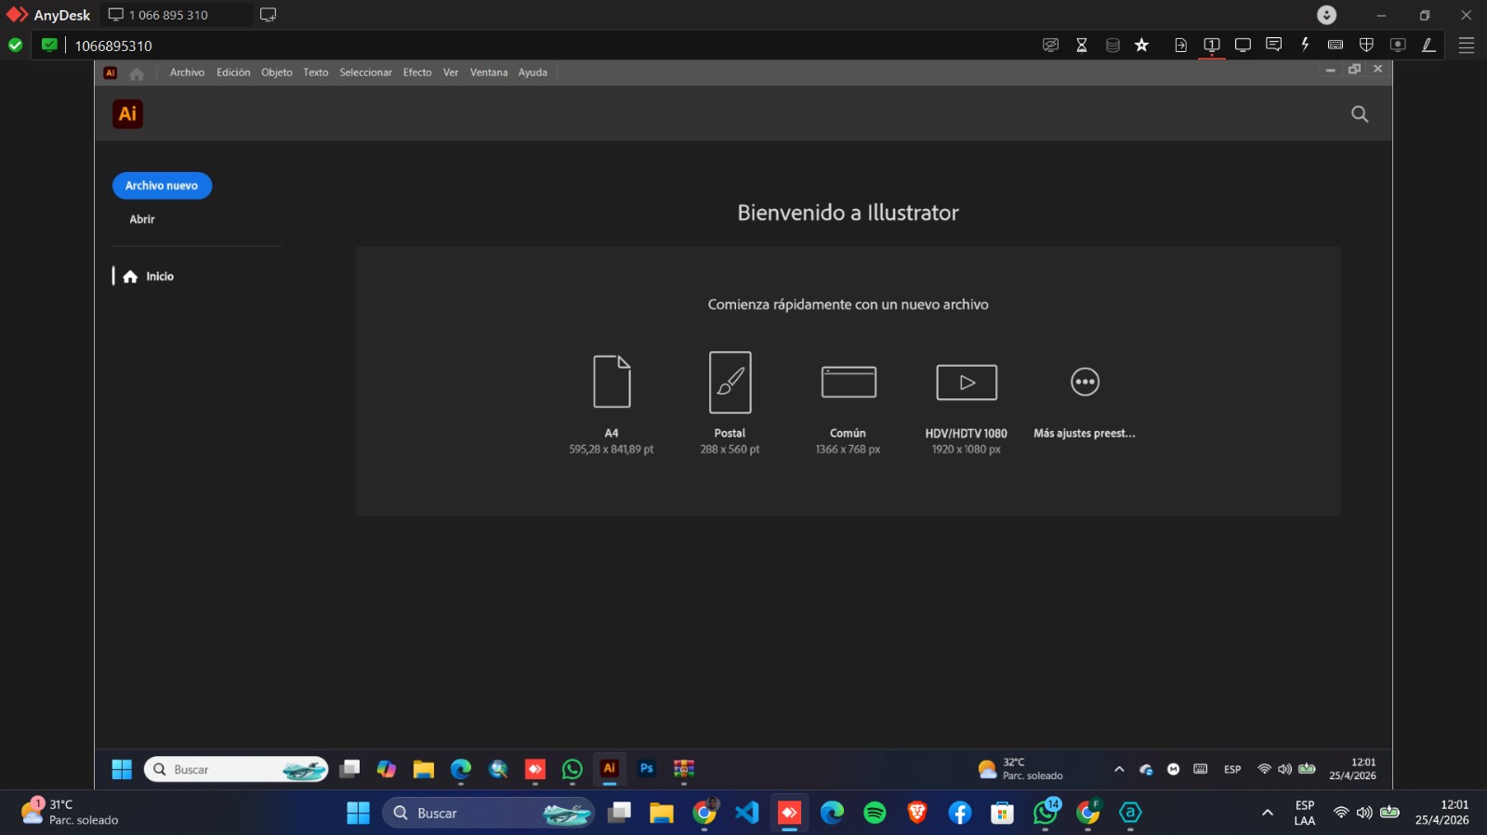Open Facebook icon in local taskbar
Viewport: 1487px width, 835px height.
[960, 813]
